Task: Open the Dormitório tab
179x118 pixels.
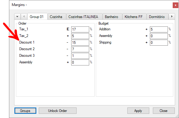Action: click(157, 17)
